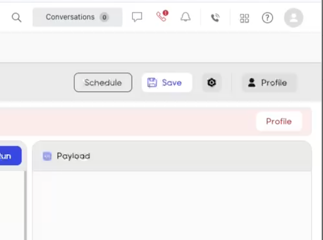Viewport: 323px width, 240px height.
Task: Click the search magnifier icon
Action: click(16, 18)
